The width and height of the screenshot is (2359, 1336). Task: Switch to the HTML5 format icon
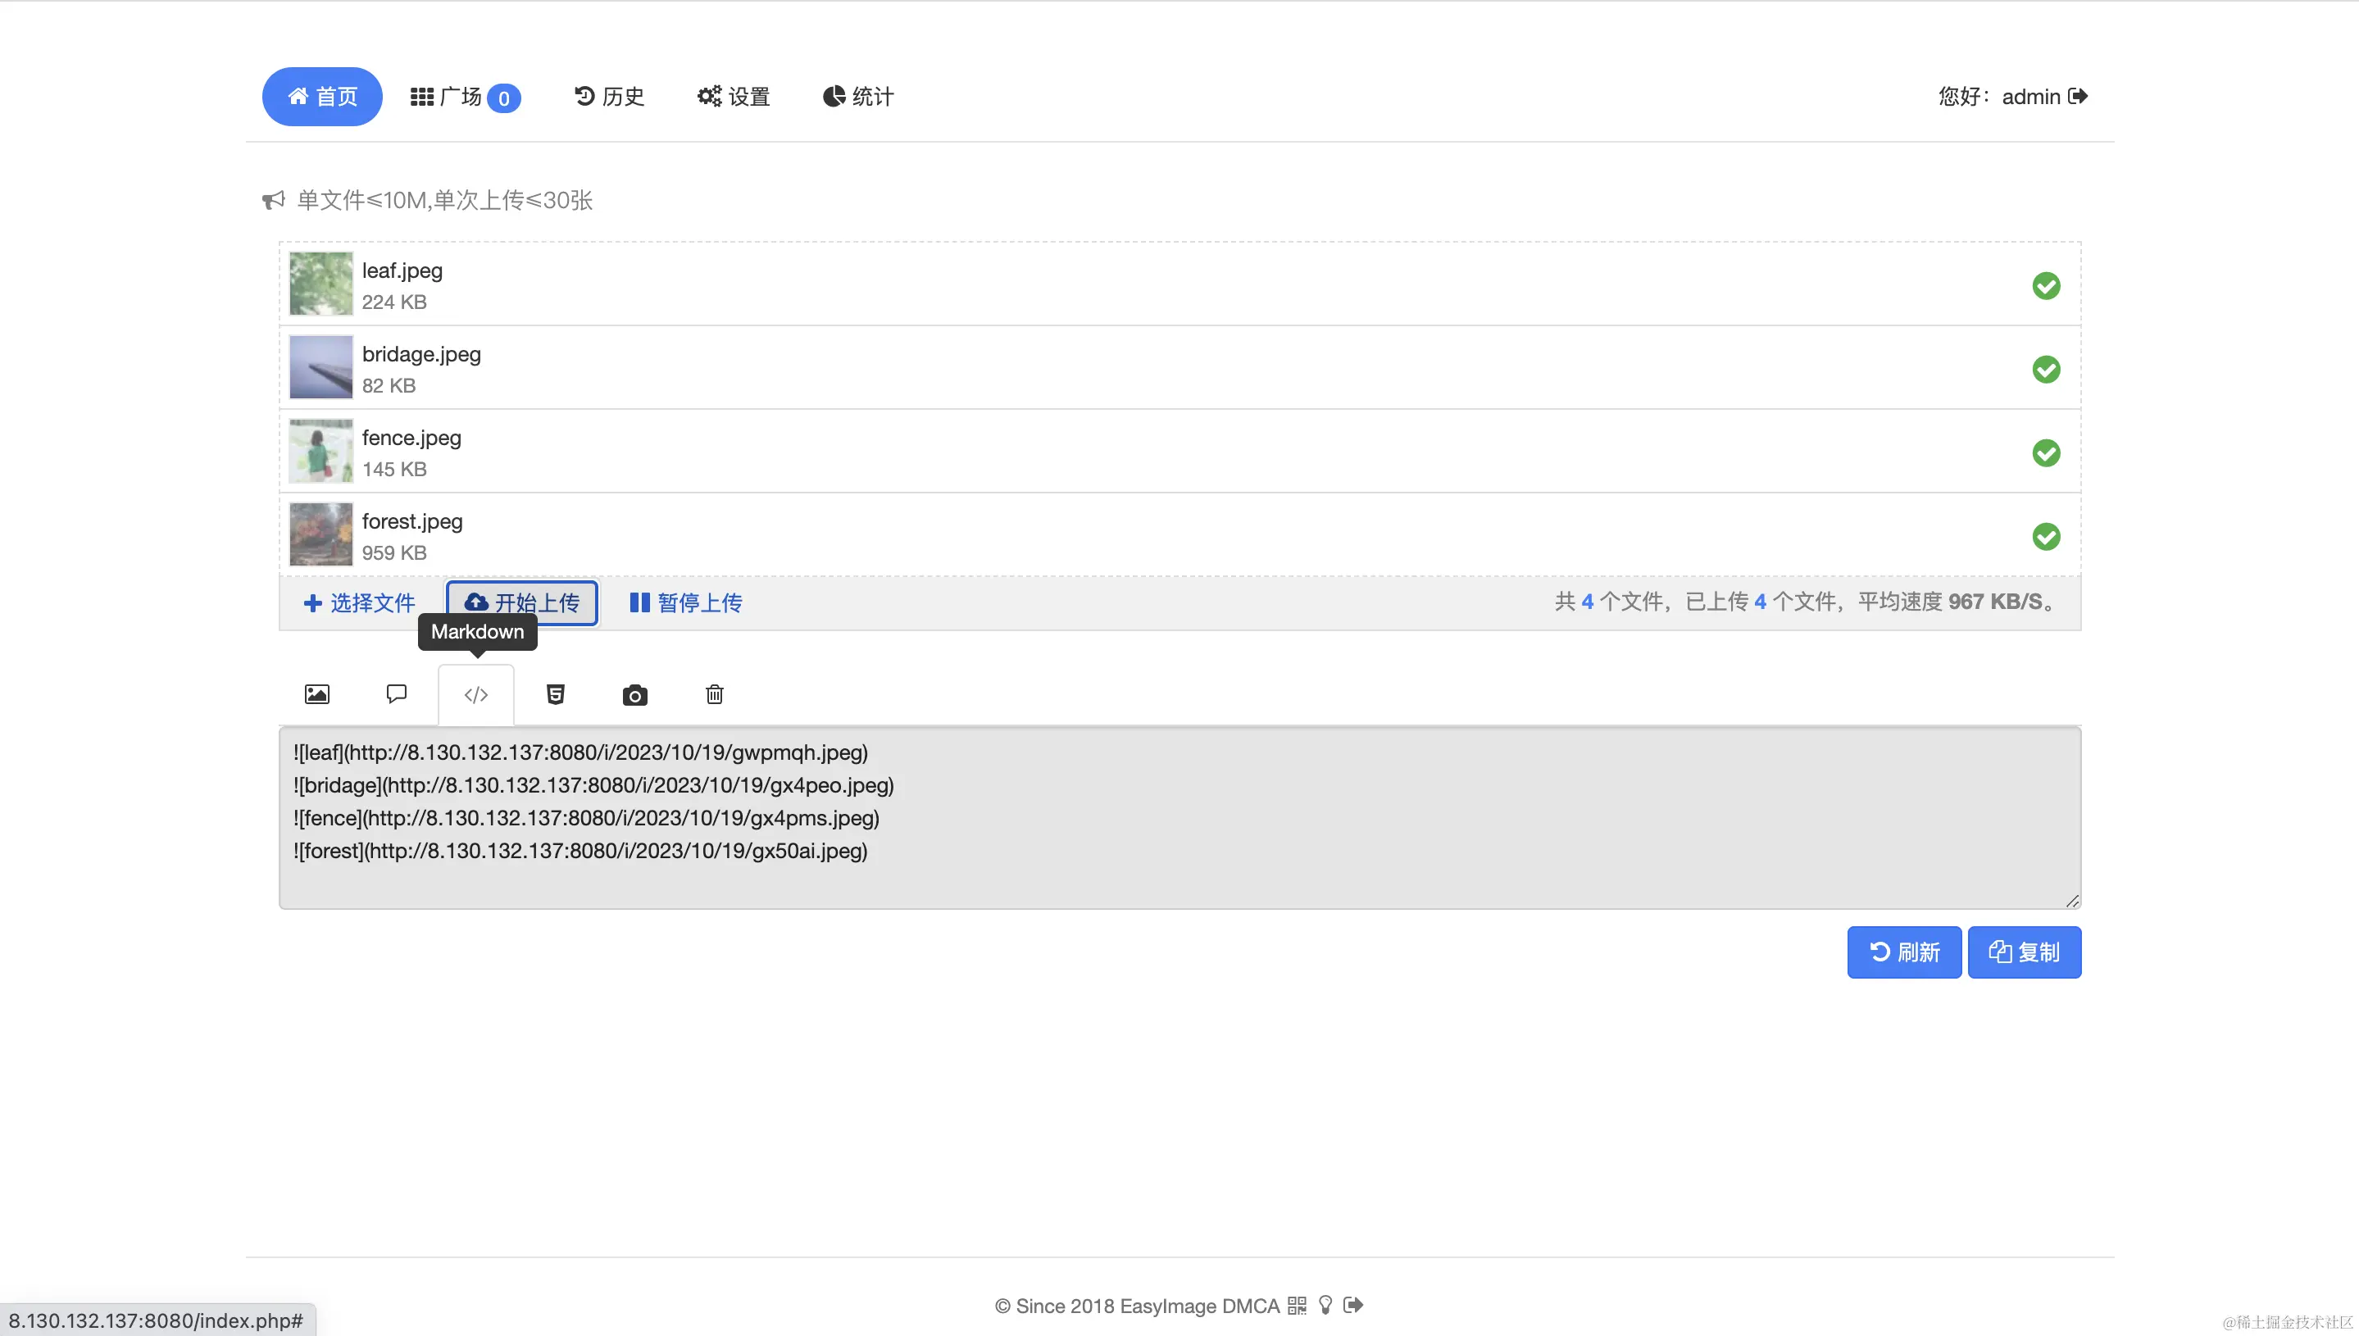click(x=555, y=694)
